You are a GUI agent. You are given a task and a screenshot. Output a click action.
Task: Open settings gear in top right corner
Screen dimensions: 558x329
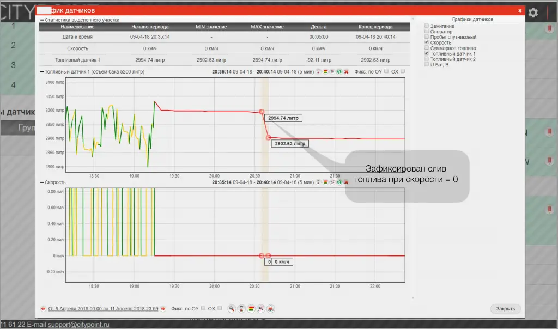pyautogui.click(x=533, y=13)
